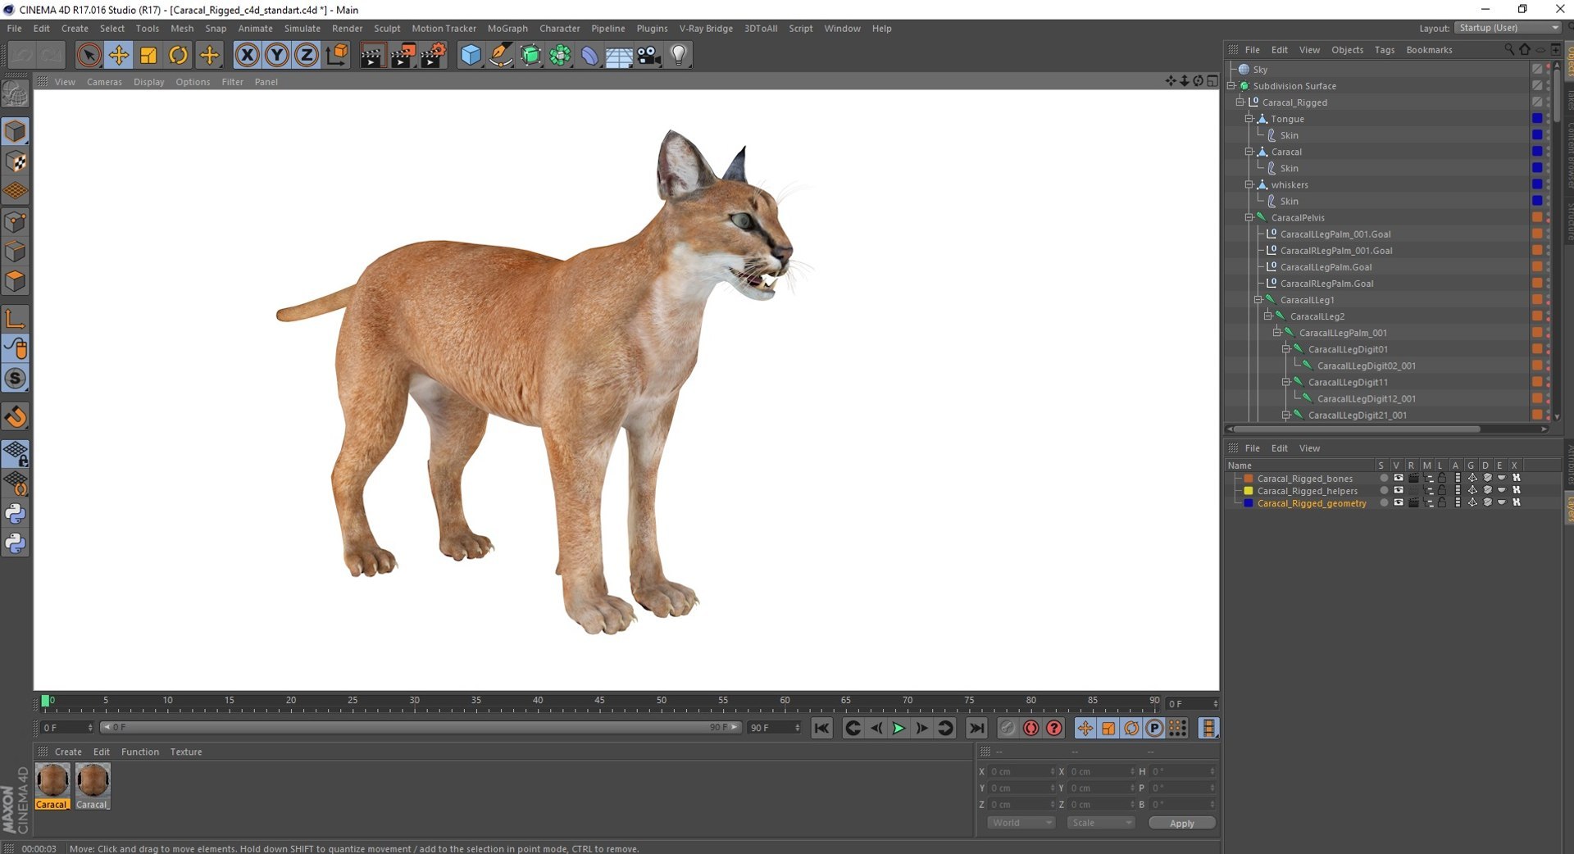This screenshot has width=1574, height=854.
Task: Apply the coordinate values
Action: coord(1181,823)
